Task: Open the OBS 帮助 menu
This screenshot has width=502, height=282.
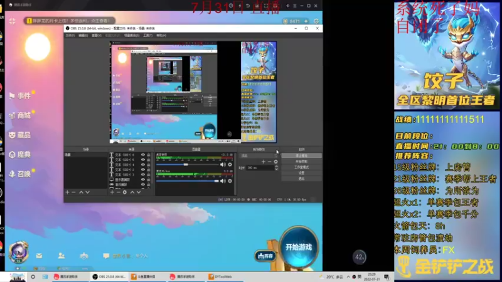Action: point(161,36)
